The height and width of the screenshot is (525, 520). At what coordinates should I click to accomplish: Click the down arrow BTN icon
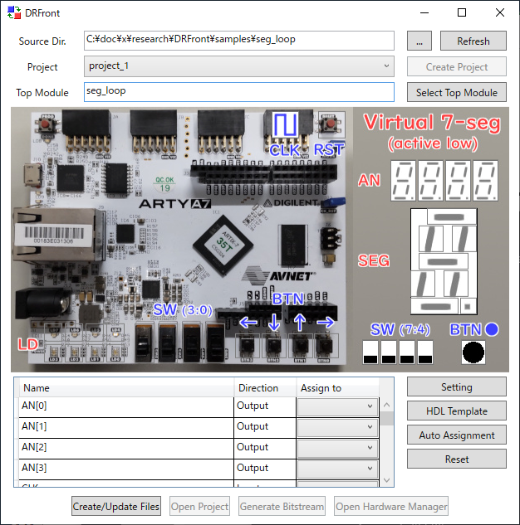(273, 322)
